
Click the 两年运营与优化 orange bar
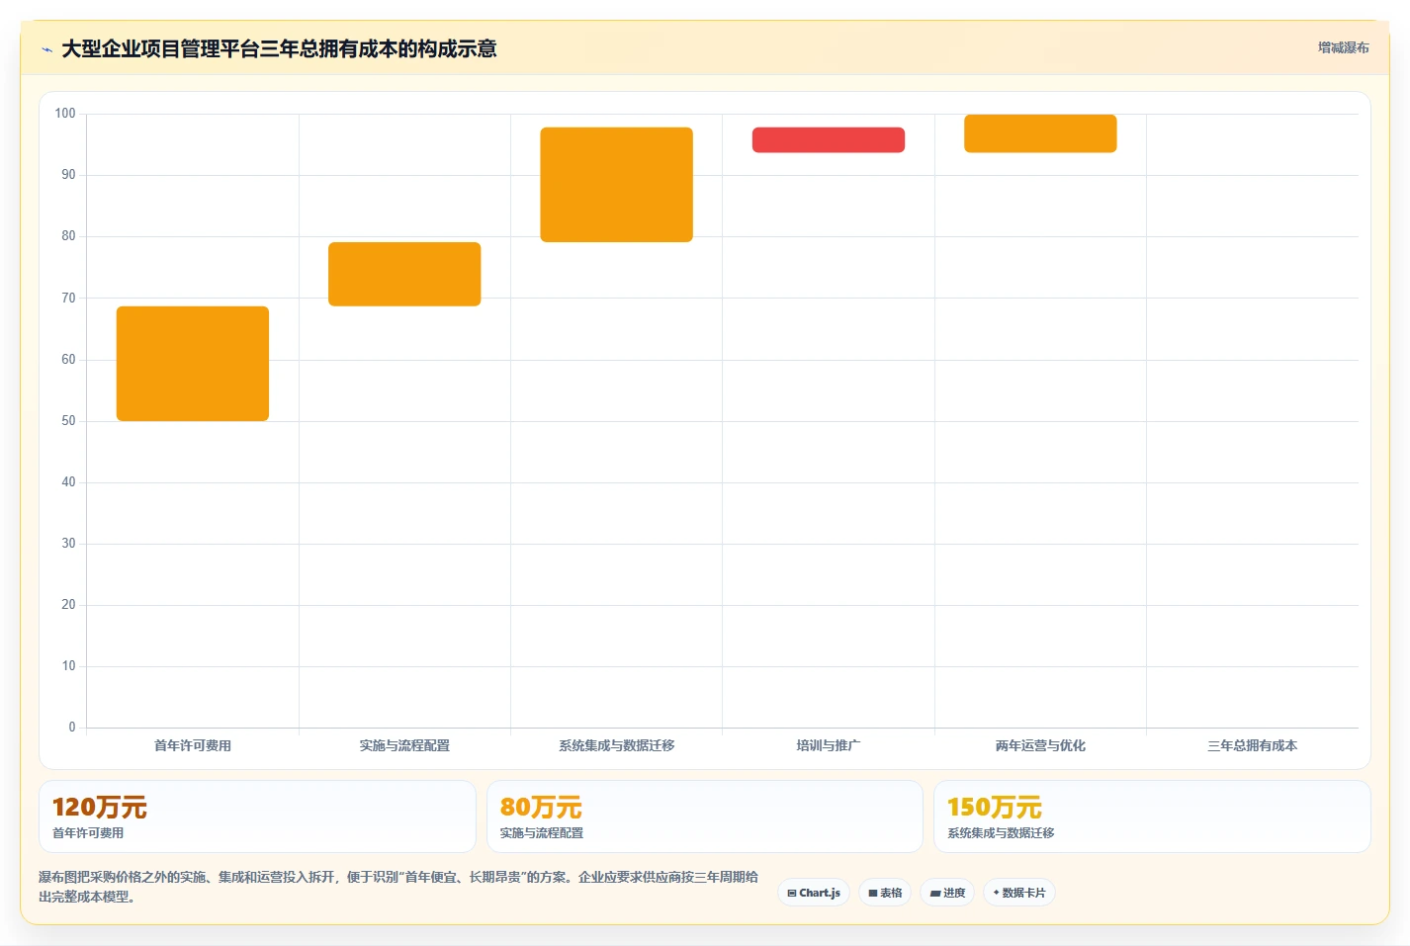click(x=1040, y=133)
